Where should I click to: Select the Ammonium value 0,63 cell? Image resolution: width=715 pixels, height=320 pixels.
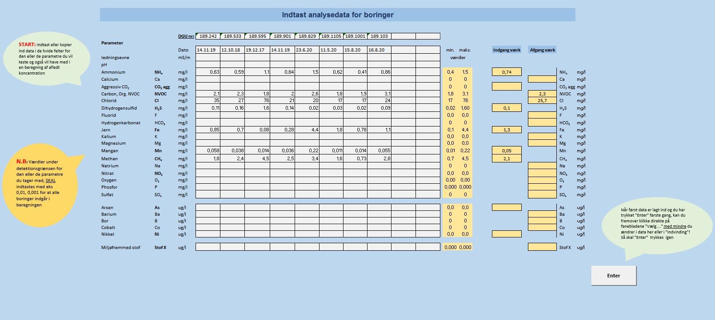tap(208, 72)
